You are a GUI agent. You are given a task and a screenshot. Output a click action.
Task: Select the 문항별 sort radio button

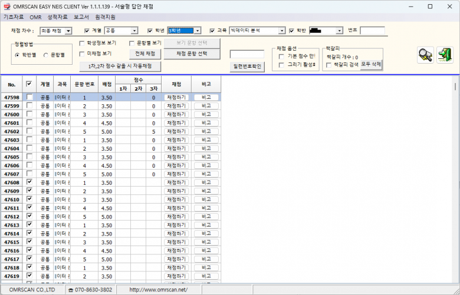pyautogui.click(x=47, y=55)
